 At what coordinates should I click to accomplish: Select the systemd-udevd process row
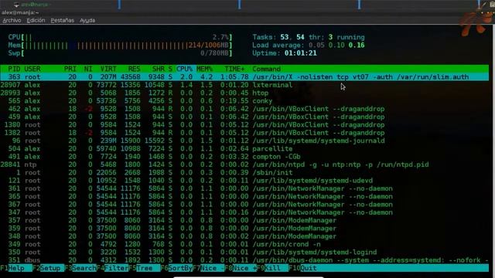[244, 181]
